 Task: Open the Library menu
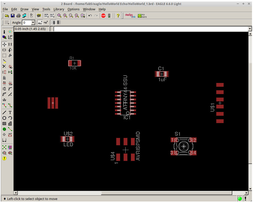59,9
